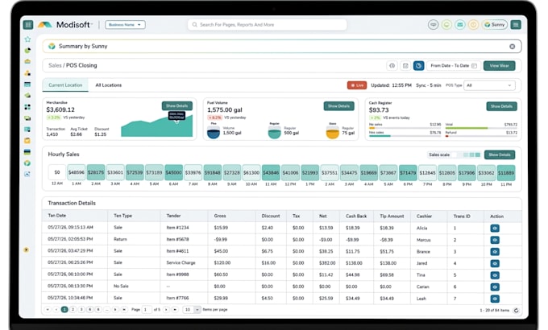Click the eye icon for Marcus's return transaction

495,240
